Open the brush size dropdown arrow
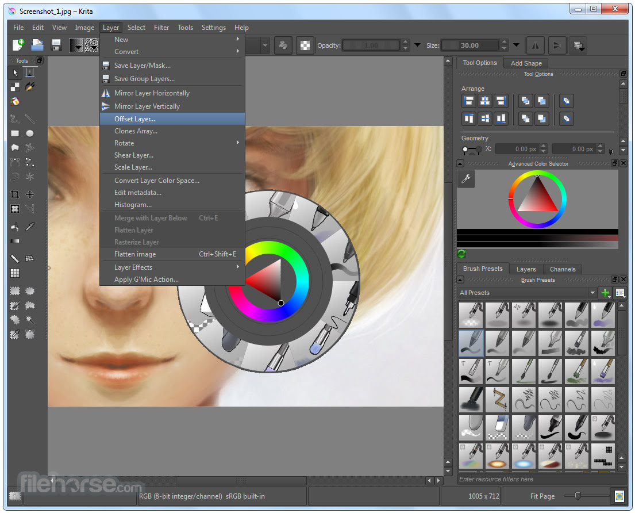Image resolution: width=635 pixels, height=513 pixels. [517, 45]
